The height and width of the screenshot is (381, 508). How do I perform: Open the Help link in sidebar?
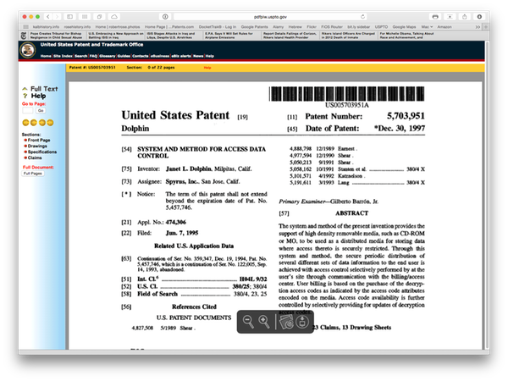coord(38,96)
